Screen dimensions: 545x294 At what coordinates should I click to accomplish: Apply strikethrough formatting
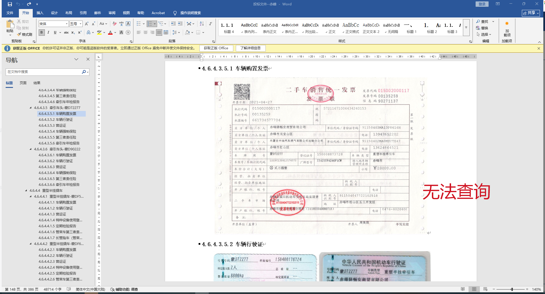(66, 32)
